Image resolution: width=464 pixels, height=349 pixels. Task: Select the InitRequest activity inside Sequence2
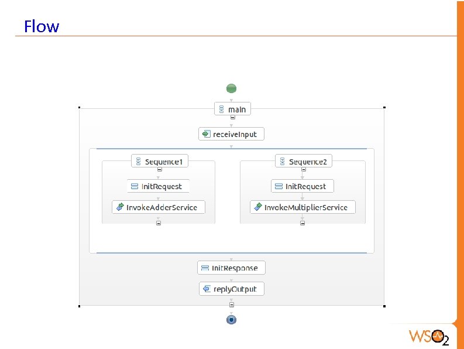302,186
